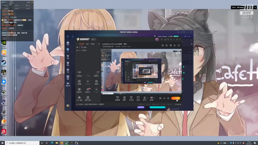Open the red NetEase music desktop shortcut
The width and height of the screenshot is (258, 145).
pos(4,132)
